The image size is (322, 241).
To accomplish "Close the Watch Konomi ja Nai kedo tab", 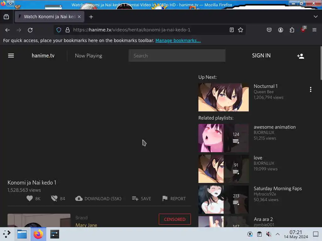I will click(x=79, y=17).
